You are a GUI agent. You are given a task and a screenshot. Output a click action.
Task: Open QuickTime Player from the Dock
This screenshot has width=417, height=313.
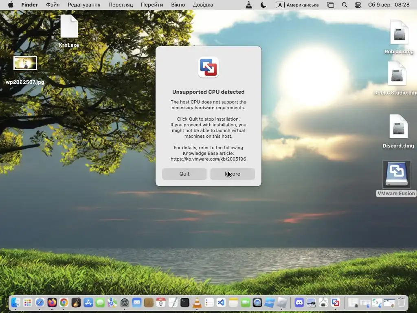257,303
